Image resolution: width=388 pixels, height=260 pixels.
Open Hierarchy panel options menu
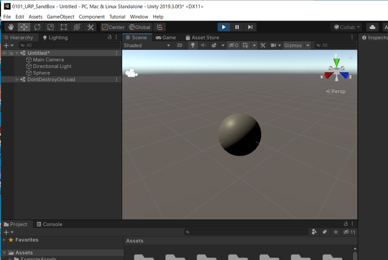point(116,37)
